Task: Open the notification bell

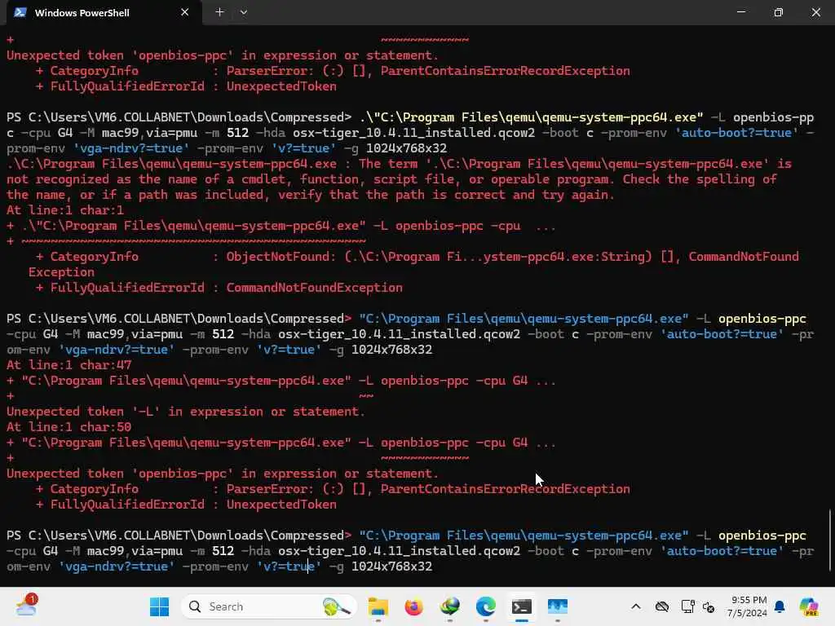Action: (x=780, y=606)
